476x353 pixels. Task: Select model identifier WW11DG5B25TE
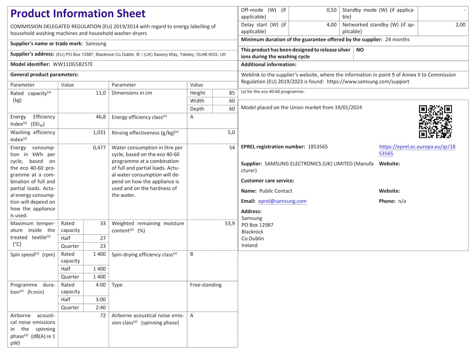(73, 64)
